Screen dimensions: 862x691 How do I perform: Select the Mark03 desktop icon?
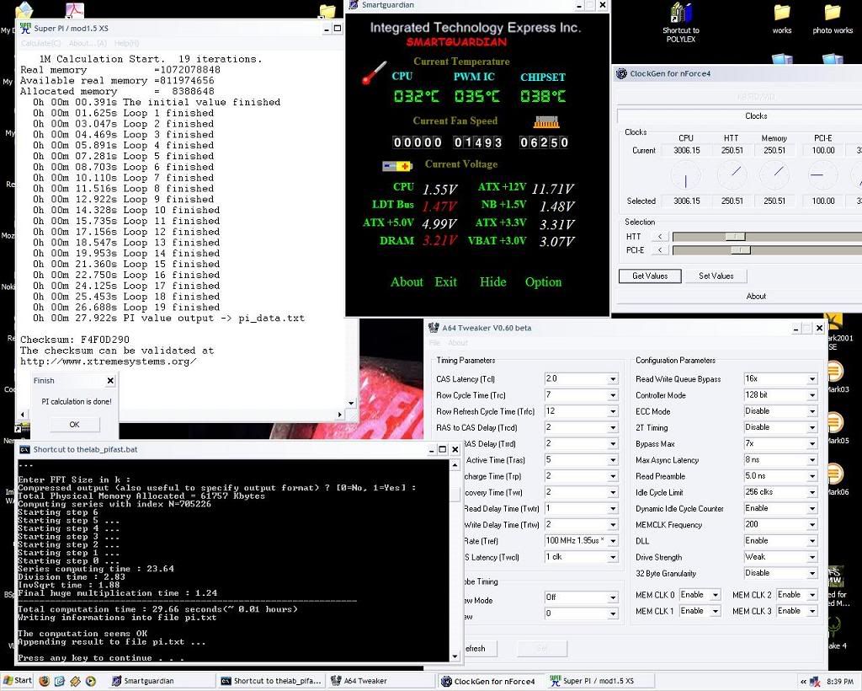pyautogui.click(x=836, y=377)
